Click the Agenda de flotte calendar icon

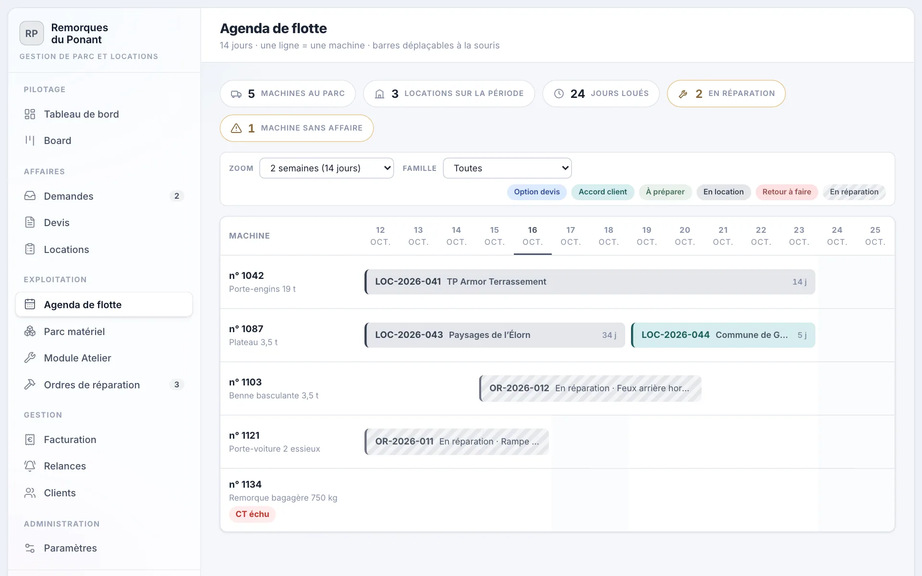30,304
